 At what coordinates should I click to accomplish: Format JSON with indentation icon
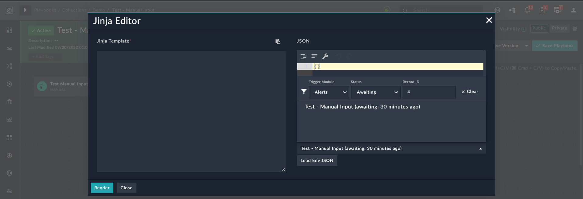click(x=303, y=57)
